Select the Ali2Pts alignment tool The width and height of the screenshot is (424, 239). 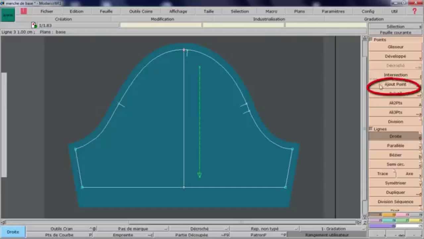(x=396, y=103)
